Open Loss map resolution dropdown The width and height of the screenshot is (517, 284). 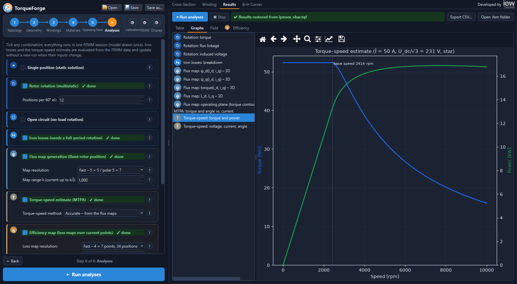coord(113,246)
